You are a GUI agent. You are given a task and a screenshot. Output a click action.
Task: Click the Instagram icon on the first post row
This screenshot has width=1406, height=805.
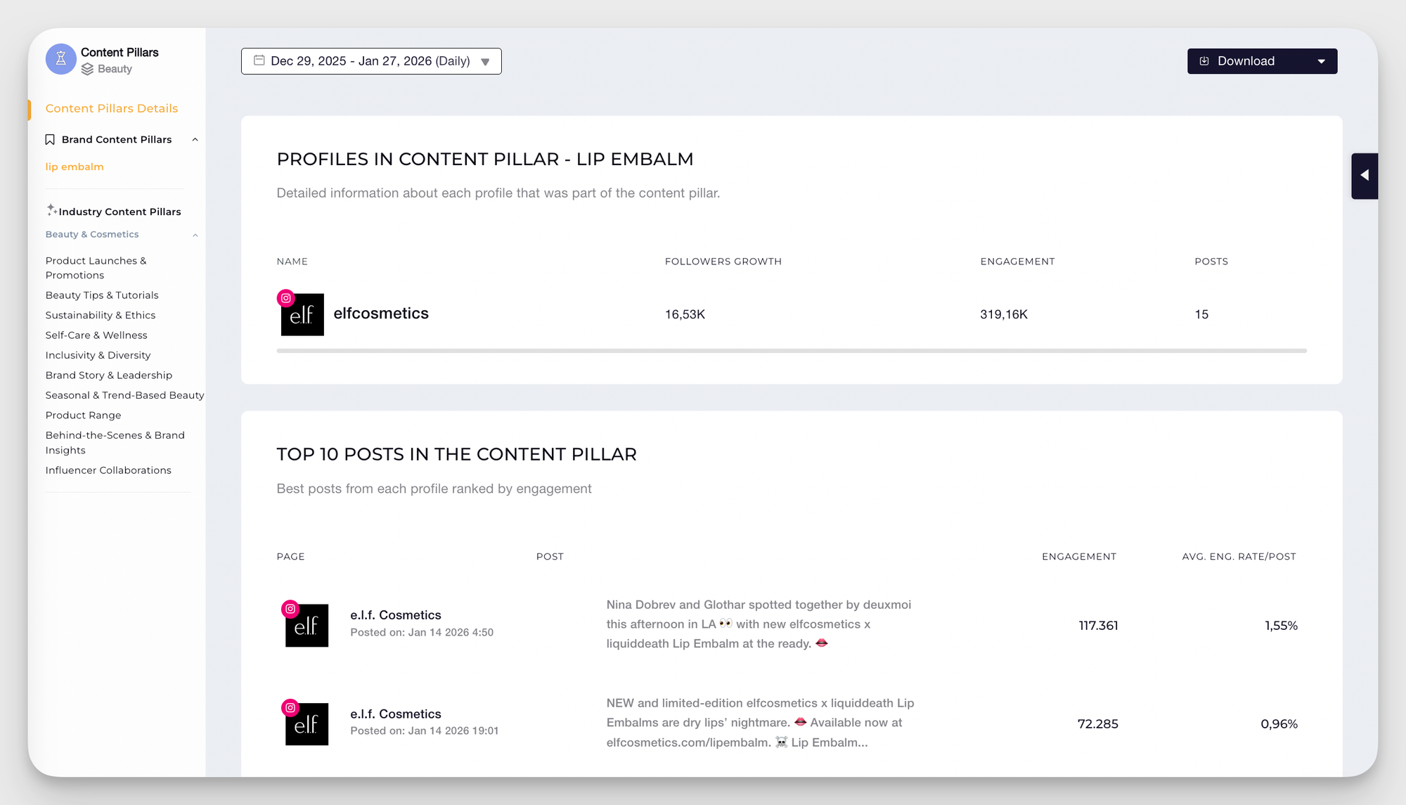coord(292,607)
